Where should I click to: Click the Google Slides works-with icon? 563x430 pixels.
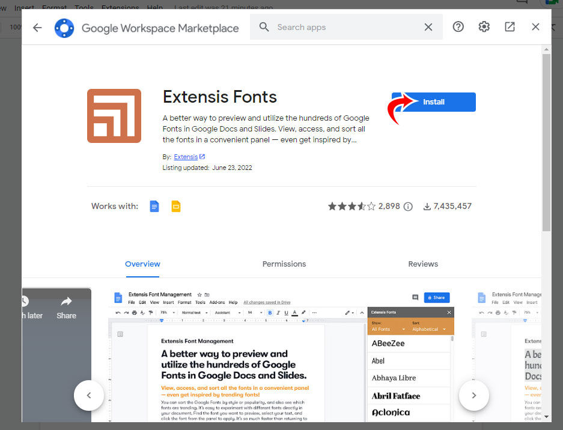(175, 206)
